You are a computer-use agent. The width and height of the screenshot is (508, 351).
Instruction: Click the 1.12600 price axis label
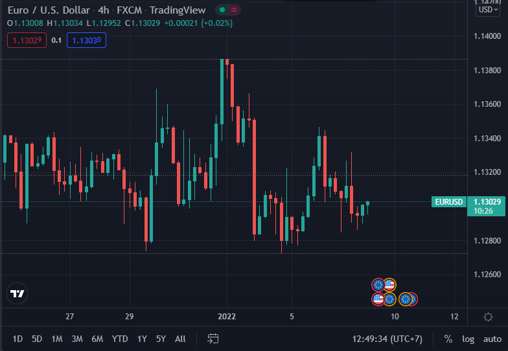pyautogui.click(x=487, y=275)
